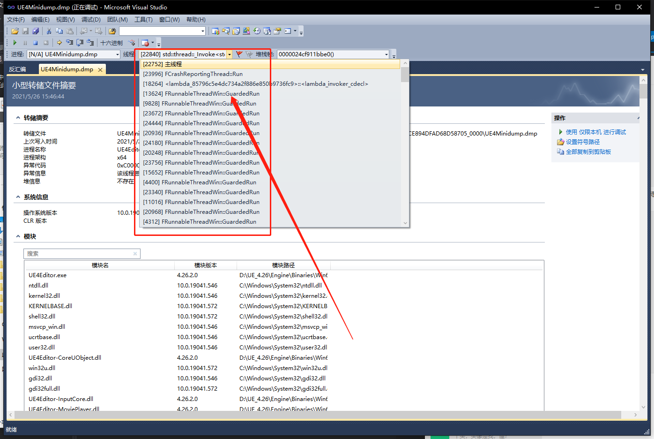
Task: Select thread [23996] FCrashReportingThread::Run
Action: coord(271,74)
